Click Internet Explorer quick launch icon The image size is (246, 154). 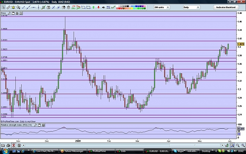point(23,151)
